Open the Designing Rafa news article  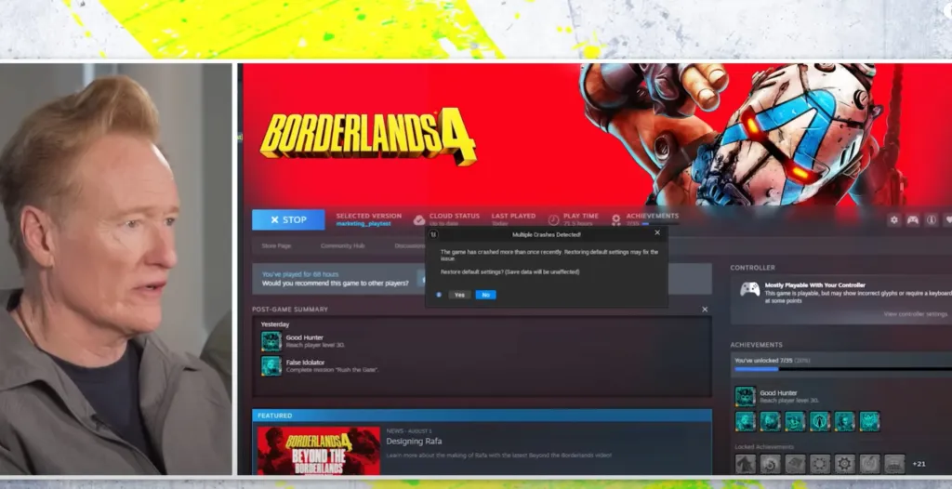coord(414,442)
